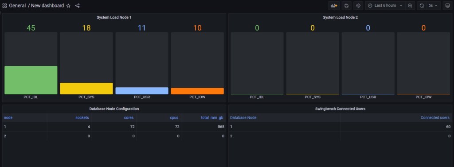Image resolution: width=454 pixels, height=167 pixels.
Task: Click the value 11 above Node 1 PCT_USR
Action: (141, 28)
